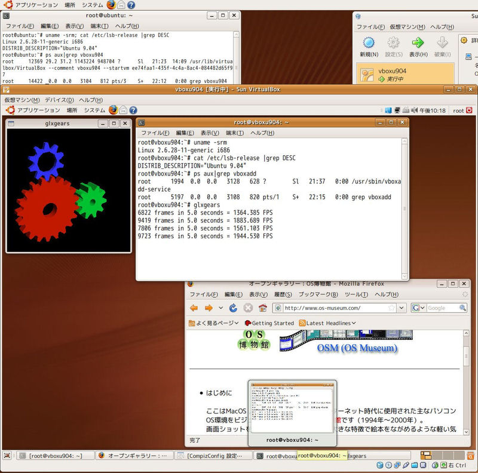
Task: Open the よく見るページ bookmarks dropdown
Action: (x=214, y=323)
